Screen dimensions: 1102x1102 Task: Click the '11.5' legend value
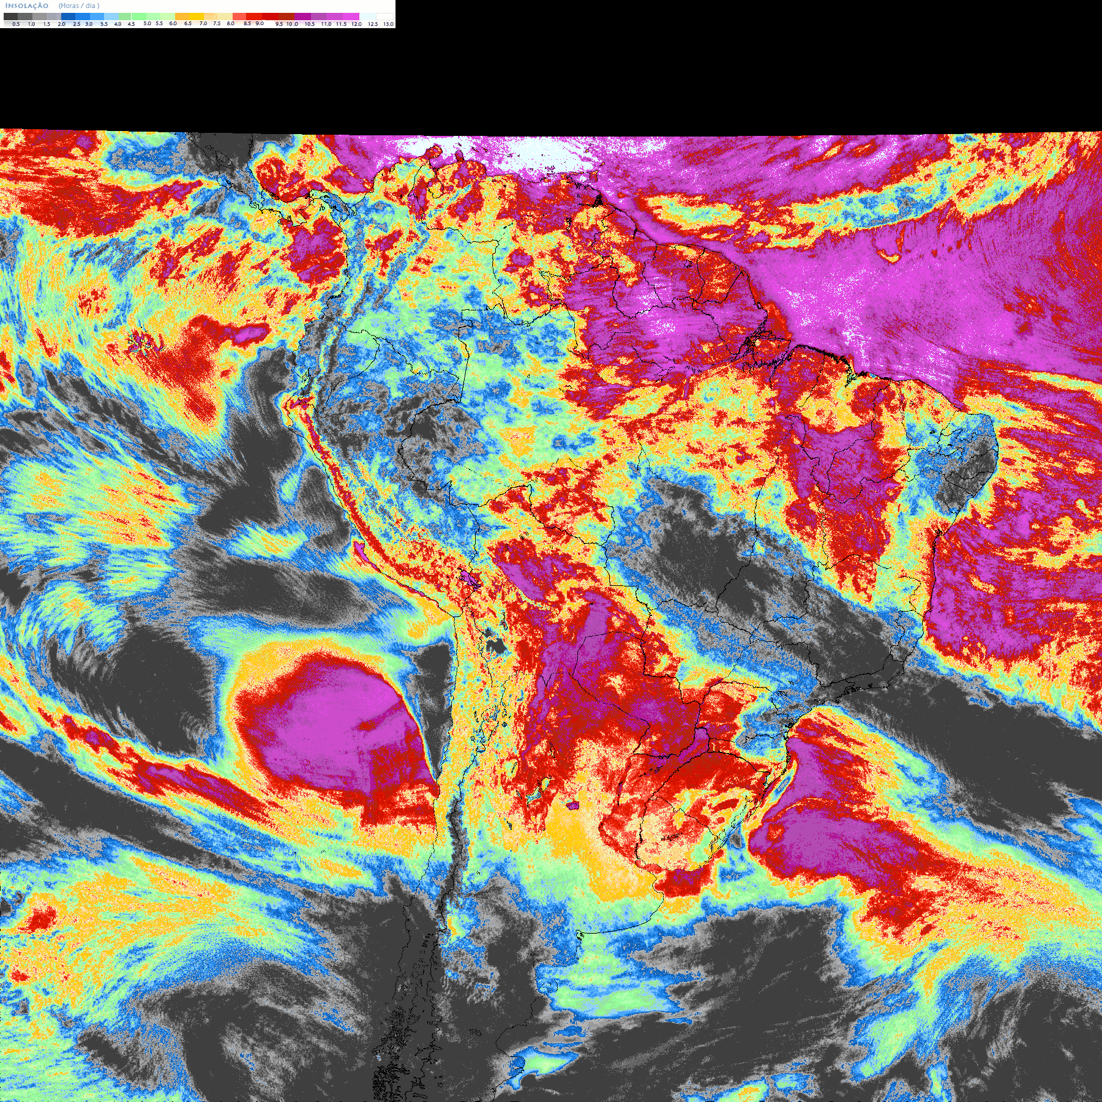click(341, 24)
